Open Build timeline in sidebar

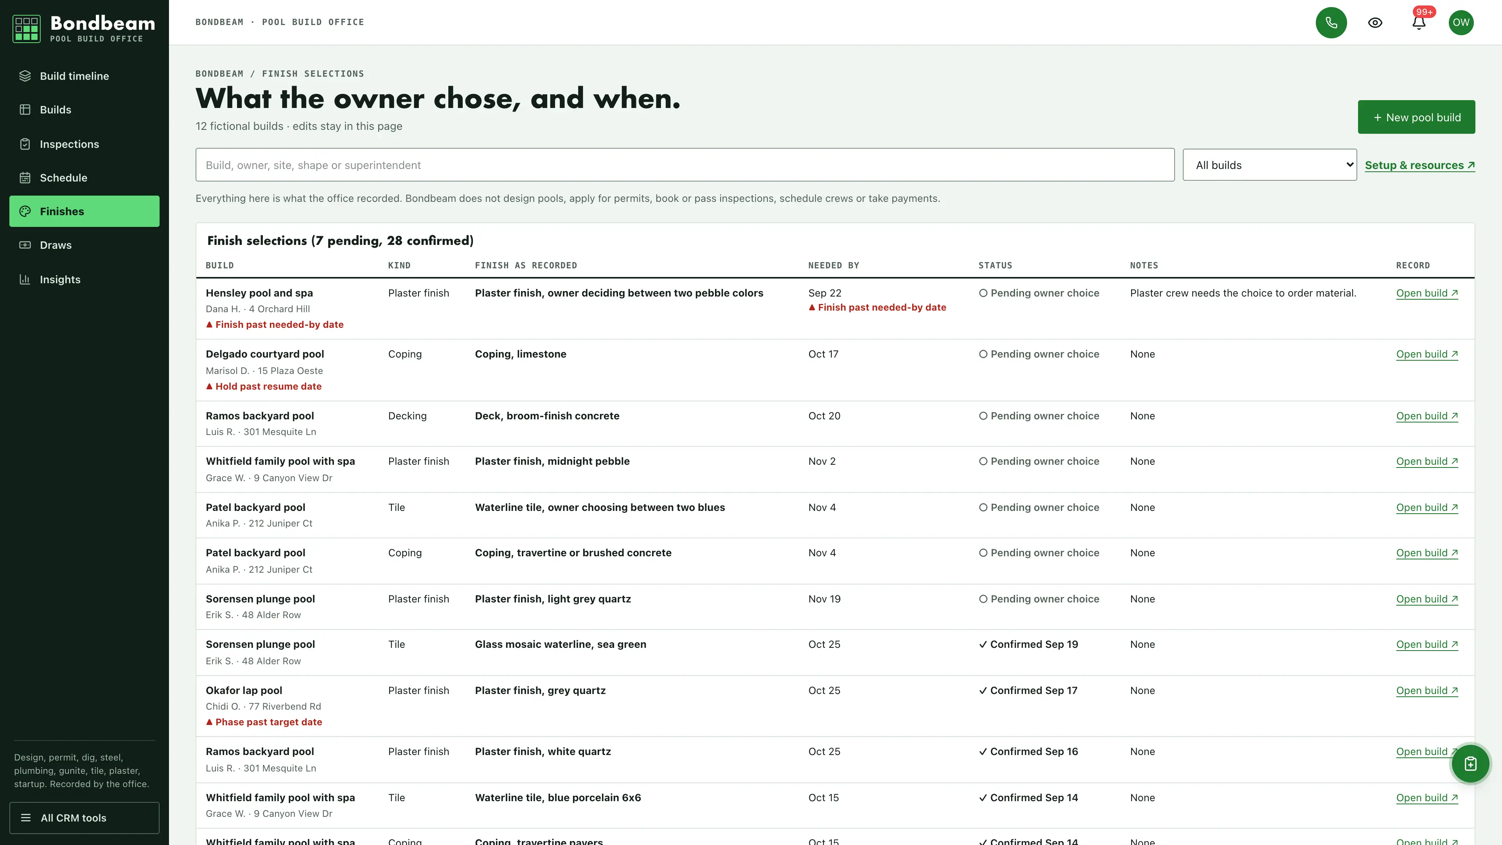point(84,76)
